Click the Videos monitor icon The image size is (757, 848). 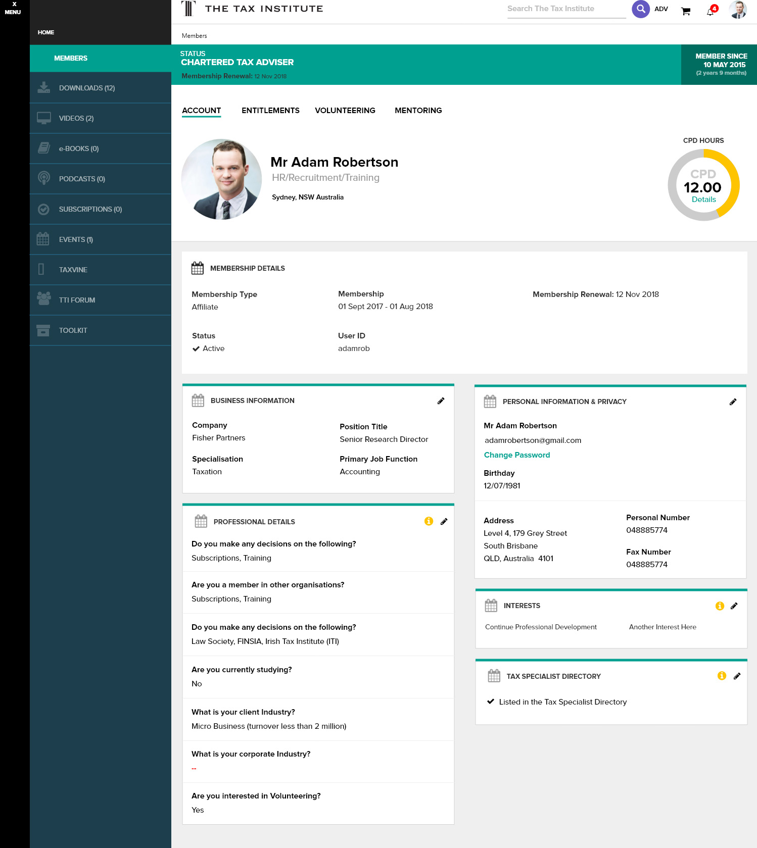coord(44,118)
